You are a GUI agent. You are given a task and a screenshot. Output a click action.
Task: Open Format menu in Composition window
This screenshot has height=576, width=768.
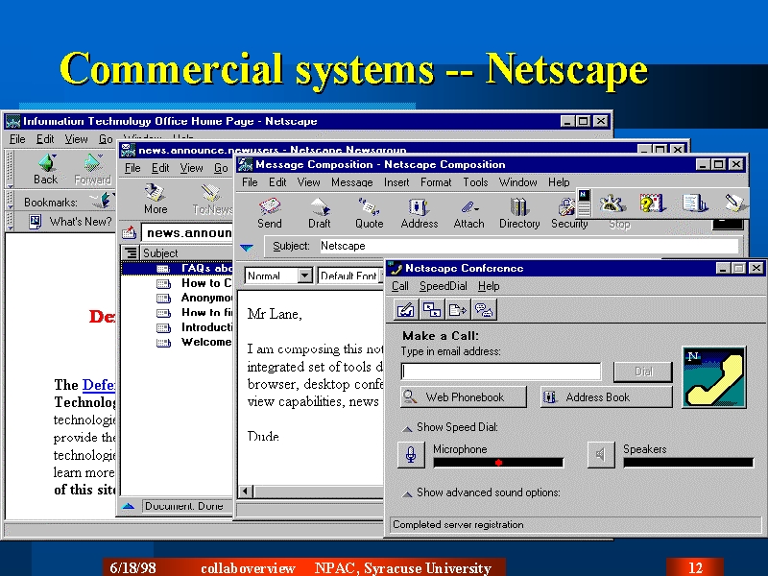tap(436, 182)
